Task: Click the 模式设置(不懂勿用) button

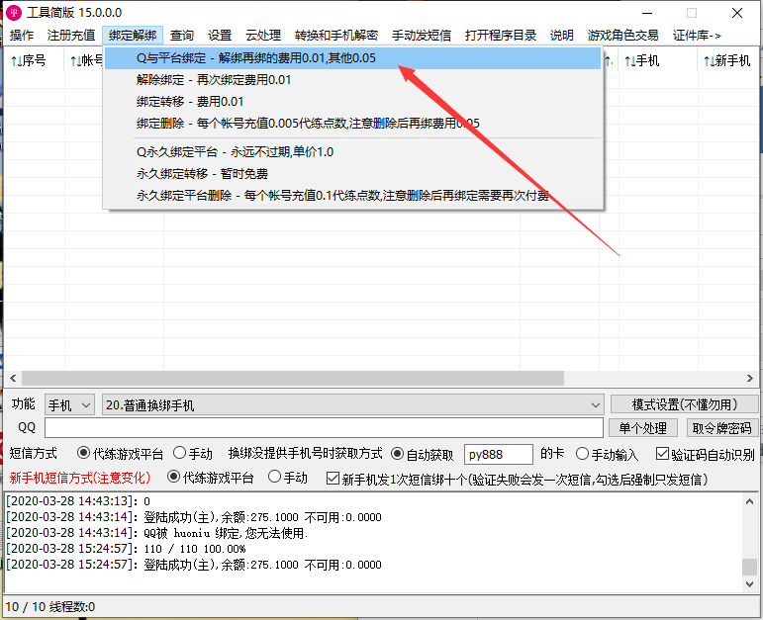Action: pos(684,404)
